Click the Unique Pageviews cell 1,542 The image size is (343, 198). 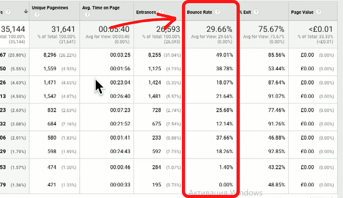50,96
